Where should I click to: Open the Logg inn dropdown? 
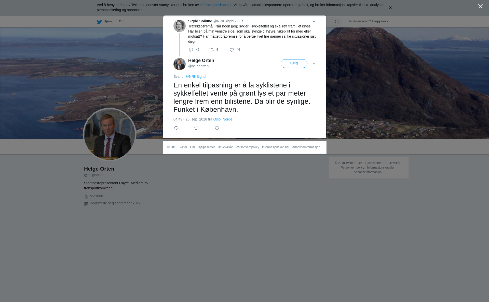(x=380, y=21)
